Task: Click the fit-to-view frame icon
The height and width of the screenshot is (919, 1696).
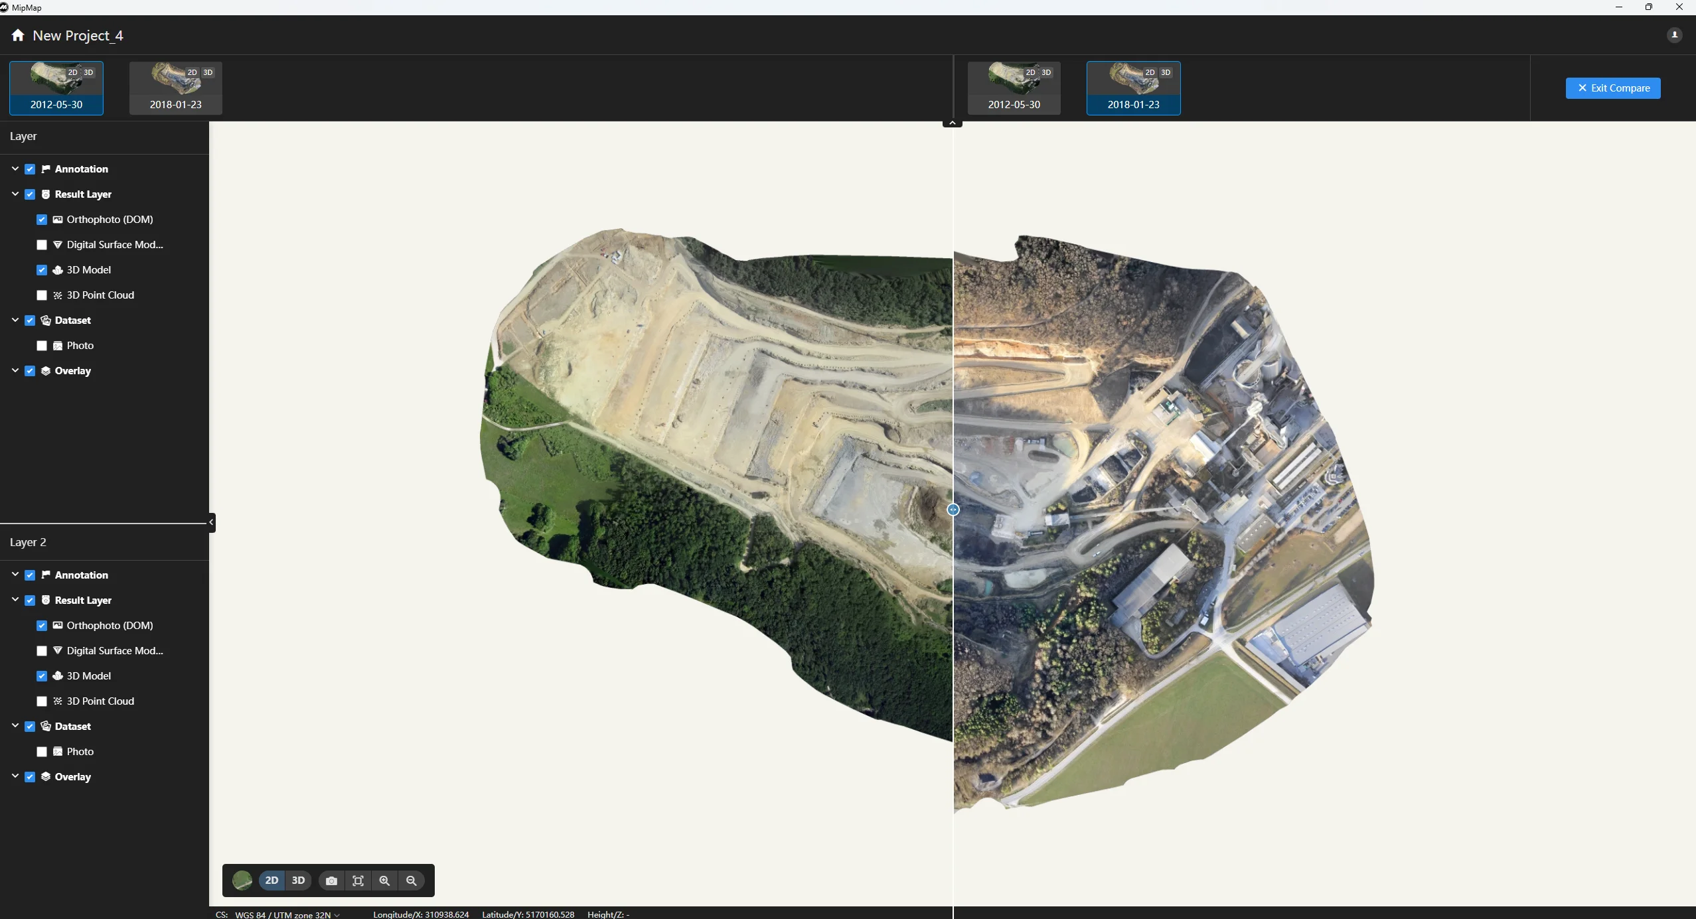Action: 358,881
